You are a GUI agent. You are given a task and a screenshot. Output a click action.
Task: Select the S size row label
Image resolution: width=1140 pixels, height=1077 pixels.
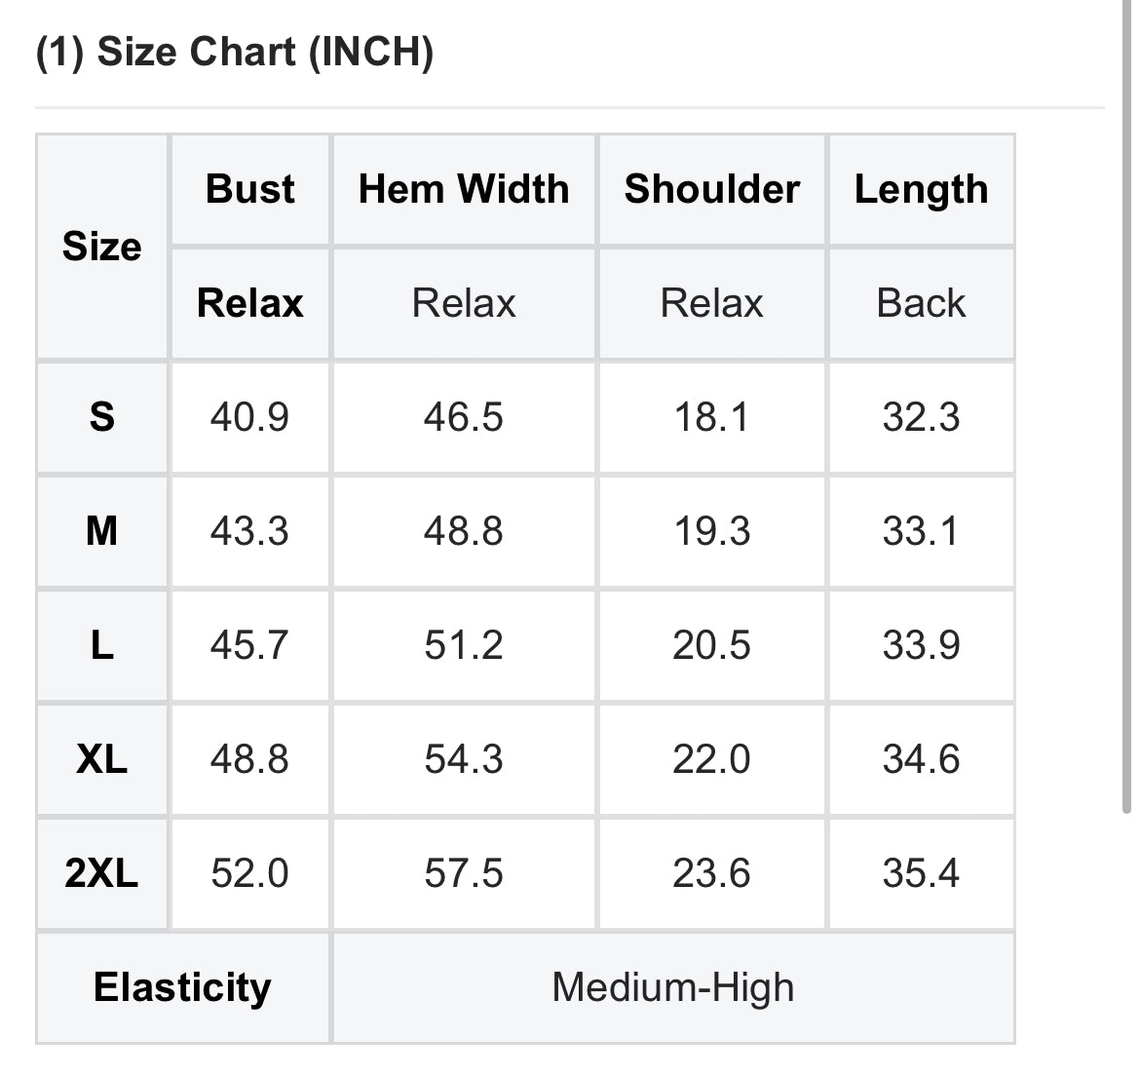pyautogui.click(x=102, y=417)
